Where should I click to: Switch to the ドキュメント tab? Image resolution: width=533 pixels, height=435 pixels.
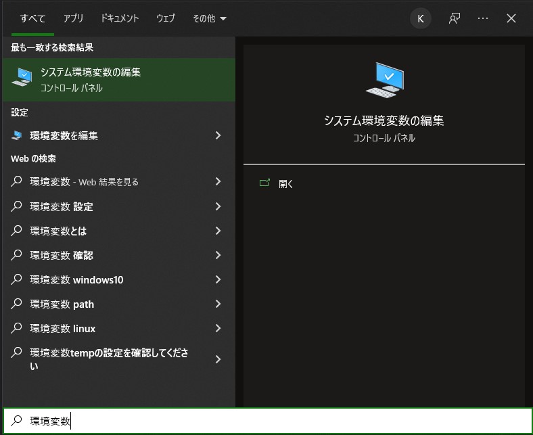pos(120,18)
